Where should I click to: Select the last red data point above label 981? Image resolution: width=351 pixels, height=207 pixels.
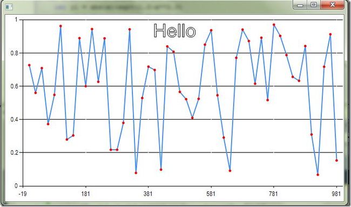(336, 161)
